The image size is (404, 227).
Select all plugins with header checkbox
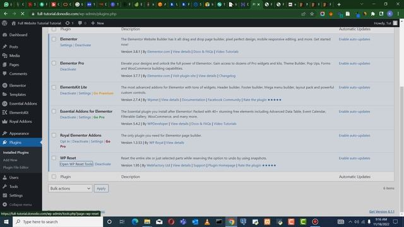click(x=54, y=29)
